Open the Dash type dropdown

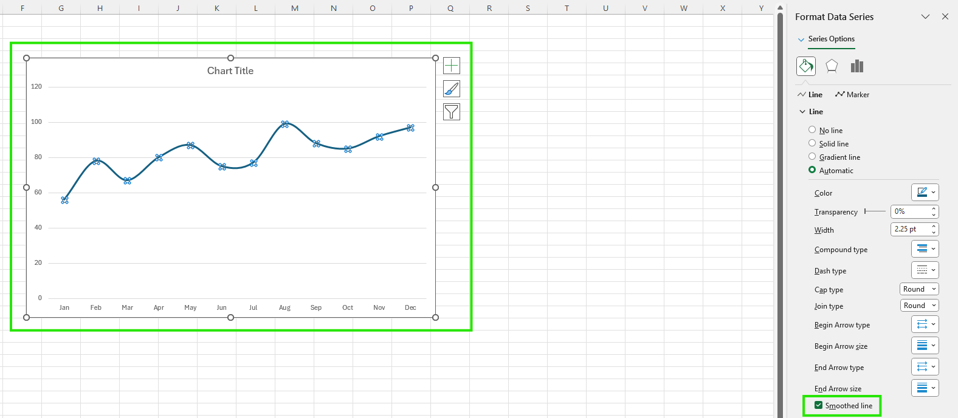tap(925, 270)
